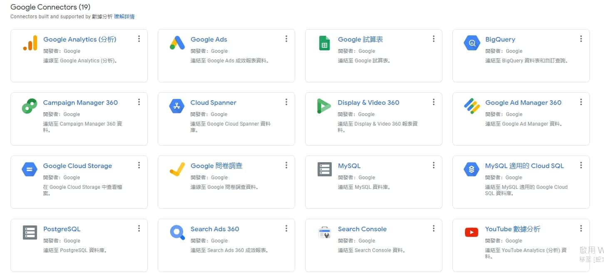Open more options for Cloud Spanner card
The height and width of the screenshot is (277, 604).
[x=286, y=102]
